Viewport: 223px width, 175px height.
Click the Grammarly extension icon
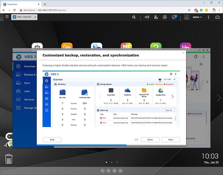click(x=201, y=10)
